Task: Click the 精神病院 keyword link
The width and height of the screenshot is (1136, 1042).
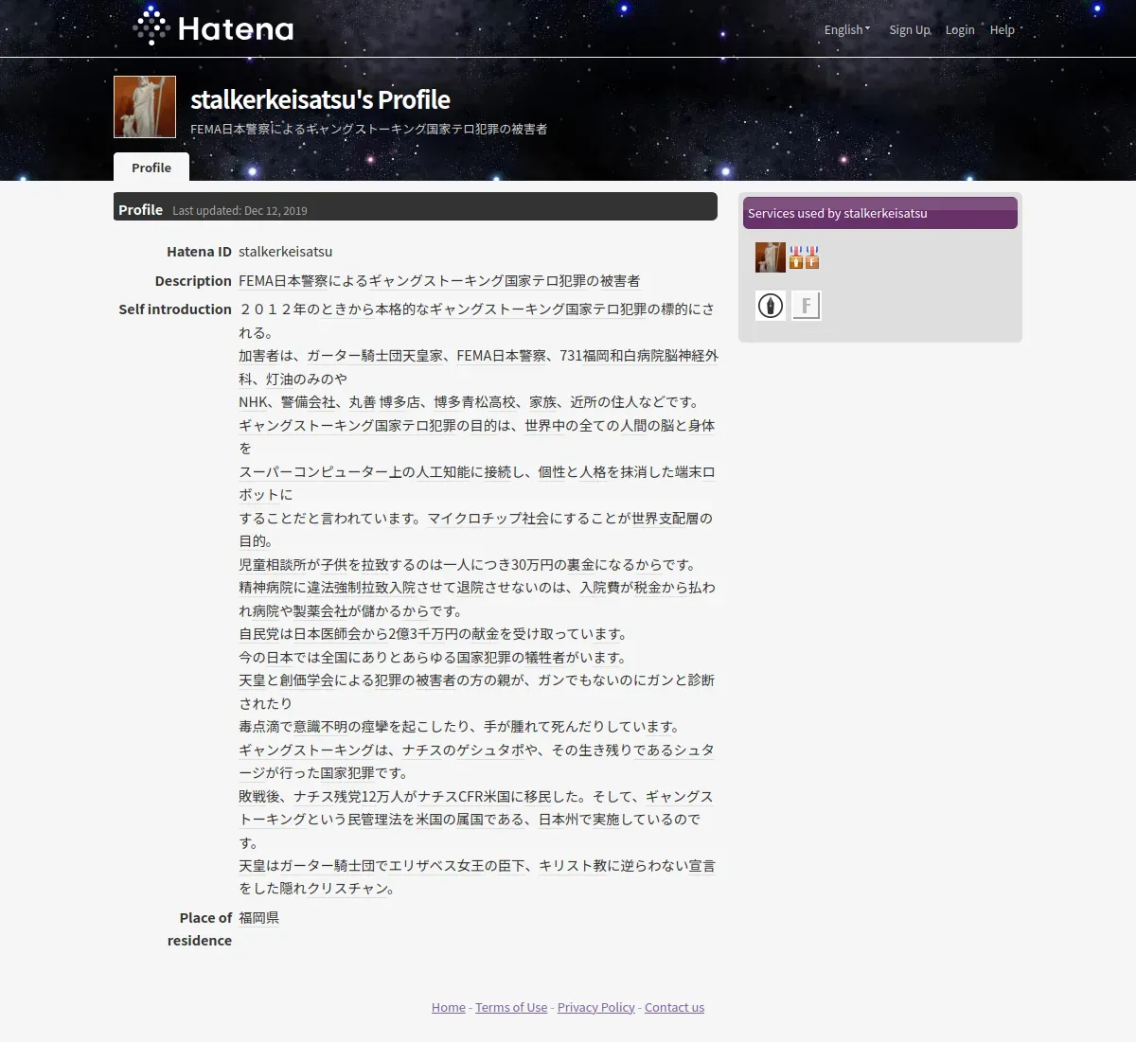Action: pos(266,588)
